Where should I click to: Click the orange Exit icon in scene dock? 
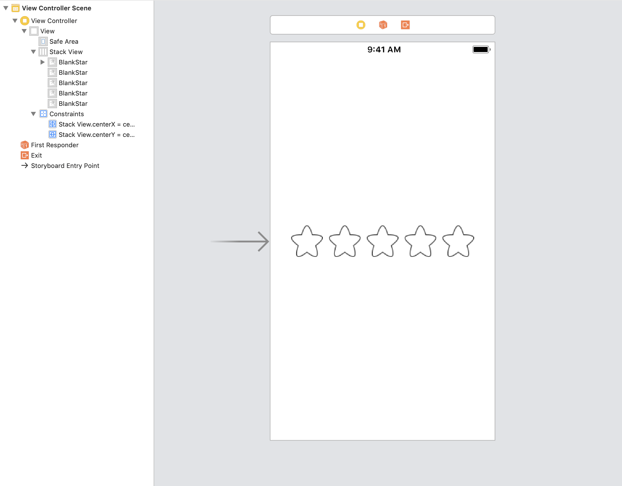[405, 25]
